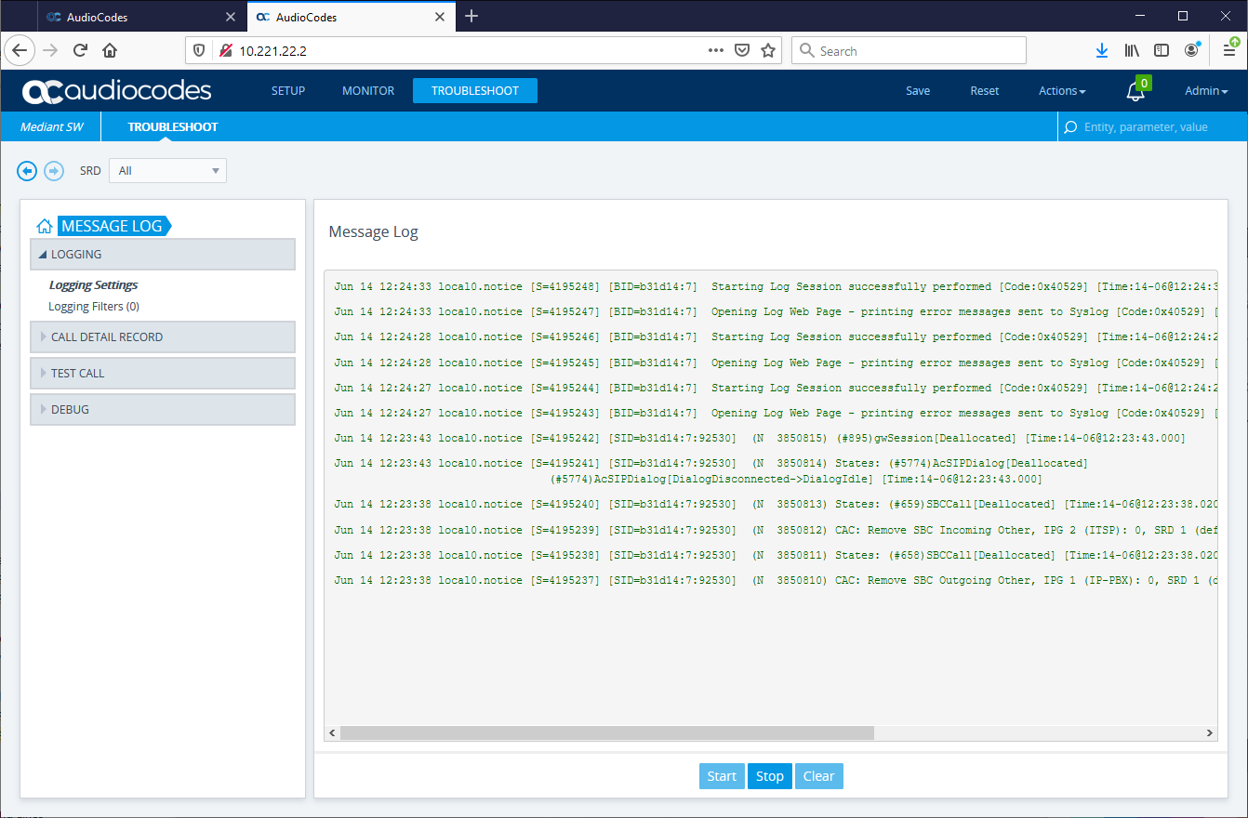
Task: Click the Message Log home icon
Action: (x=44, y=226)
